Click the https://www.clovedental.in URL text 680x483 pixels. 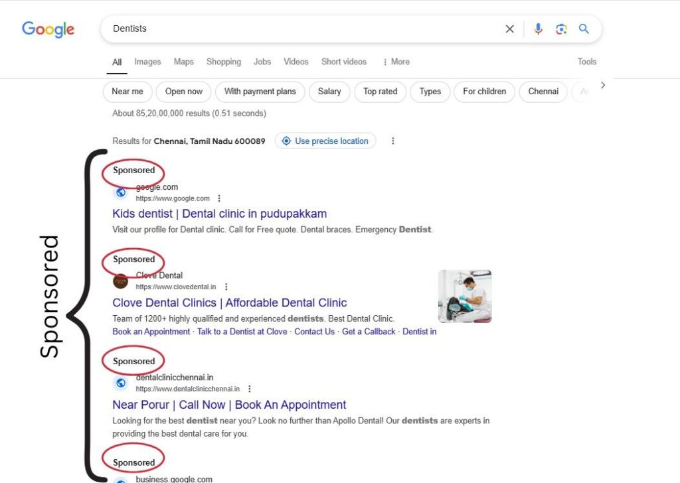pos(175,287)
